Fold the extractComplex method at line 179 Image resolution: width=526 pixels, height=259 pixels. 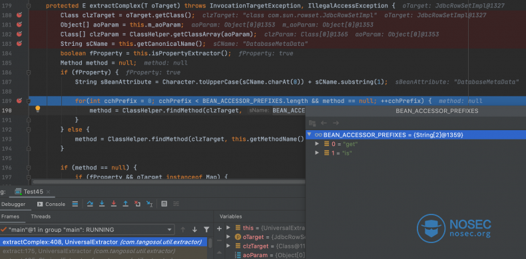click(x=29, y=6)
